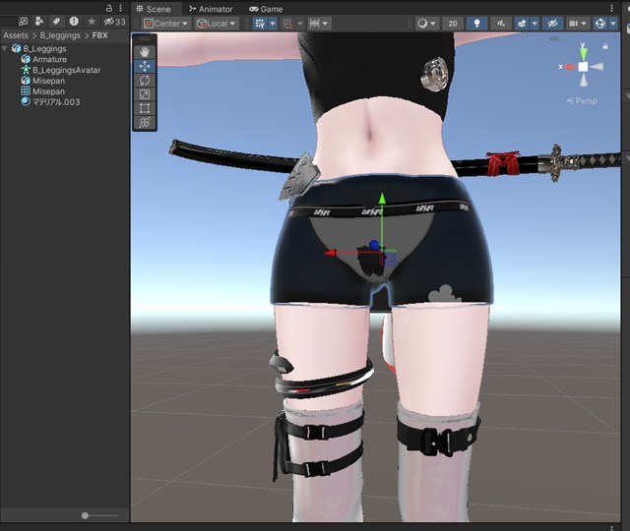Open the Local handle rotation dropdown
The width and height of the screenshot is (630, 531).
(216, 23)
